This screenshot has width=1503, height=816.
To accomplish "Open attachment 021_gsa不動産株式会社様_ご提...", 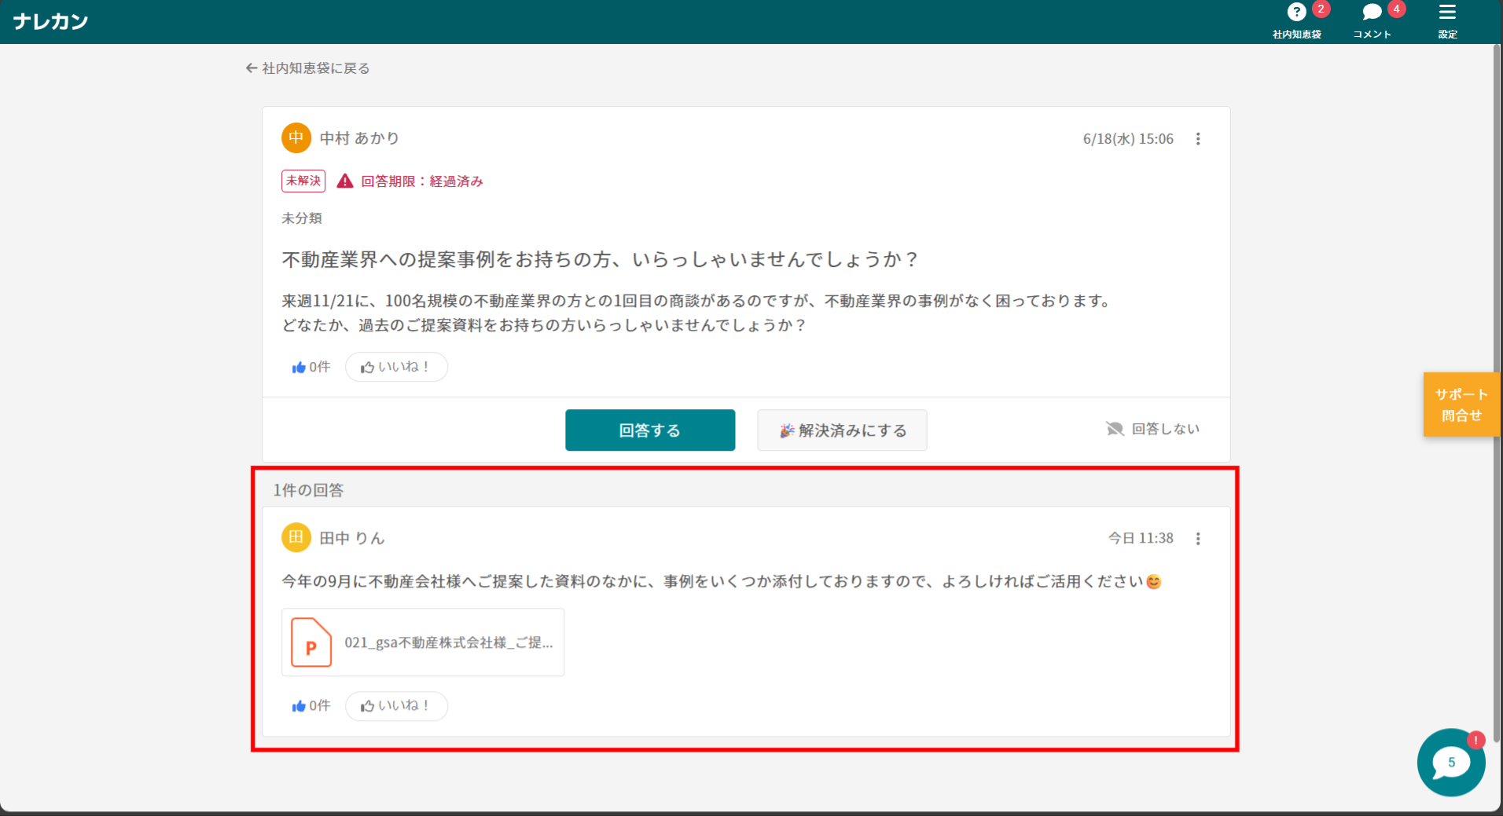I will (423, 642).
